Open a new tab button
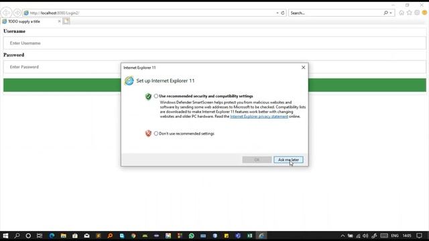The image size is (429, 241). click(x=66, y=21)
